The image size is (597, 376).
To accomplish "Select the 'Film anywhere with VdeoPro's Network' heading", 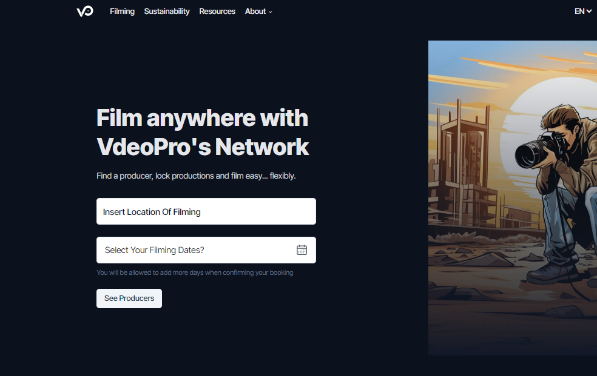I will pyautogui.click(x=203, y=132).
